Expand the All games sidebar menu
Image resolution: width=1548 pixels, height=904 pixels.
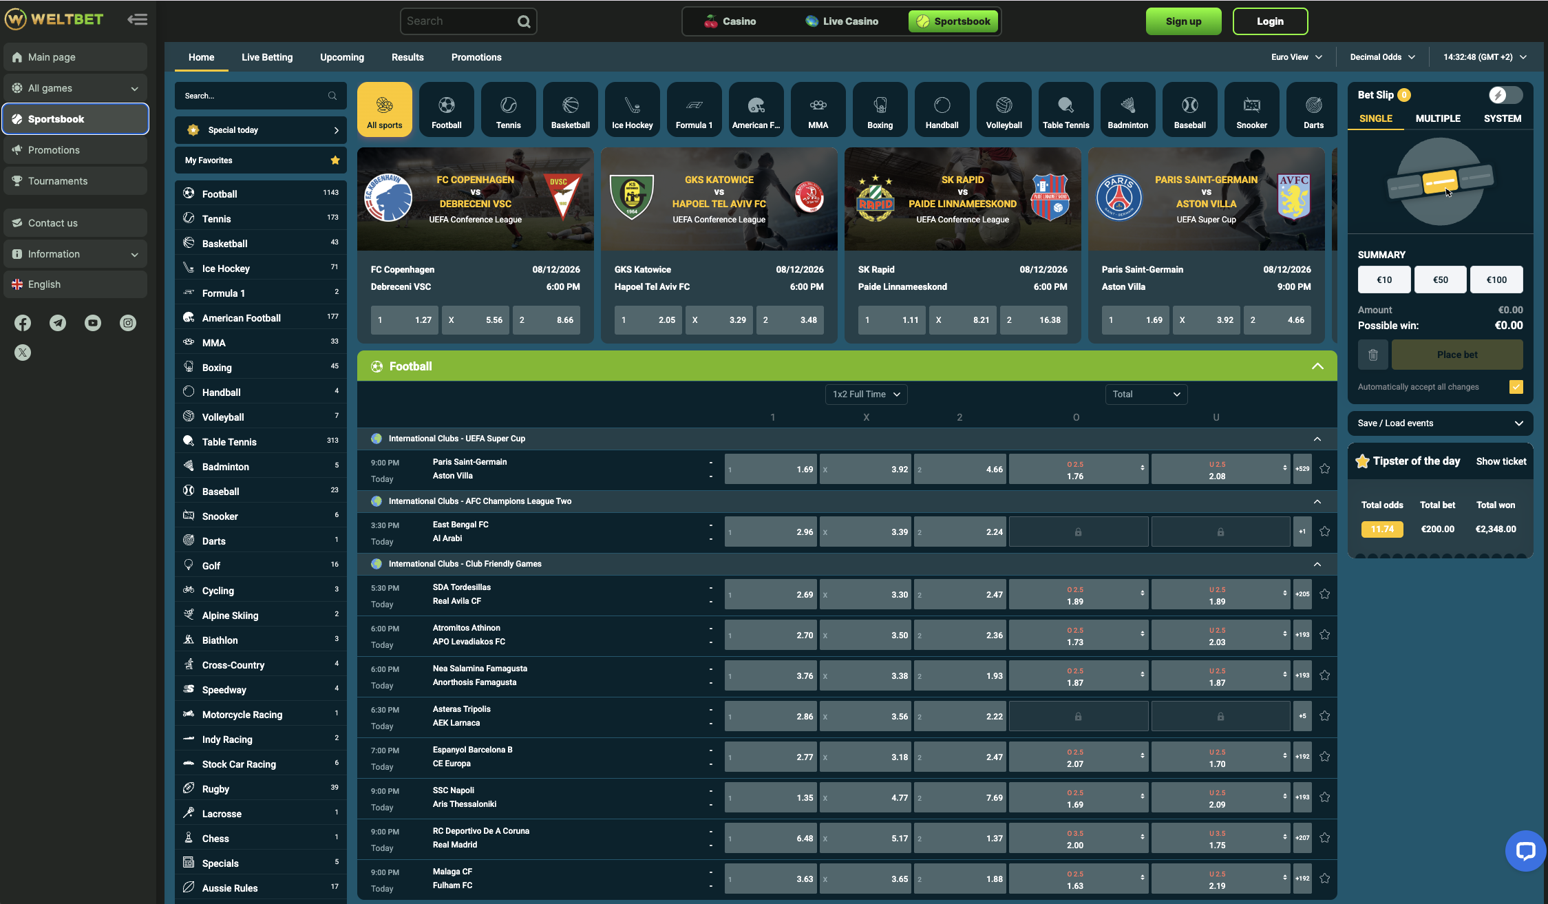75,88
